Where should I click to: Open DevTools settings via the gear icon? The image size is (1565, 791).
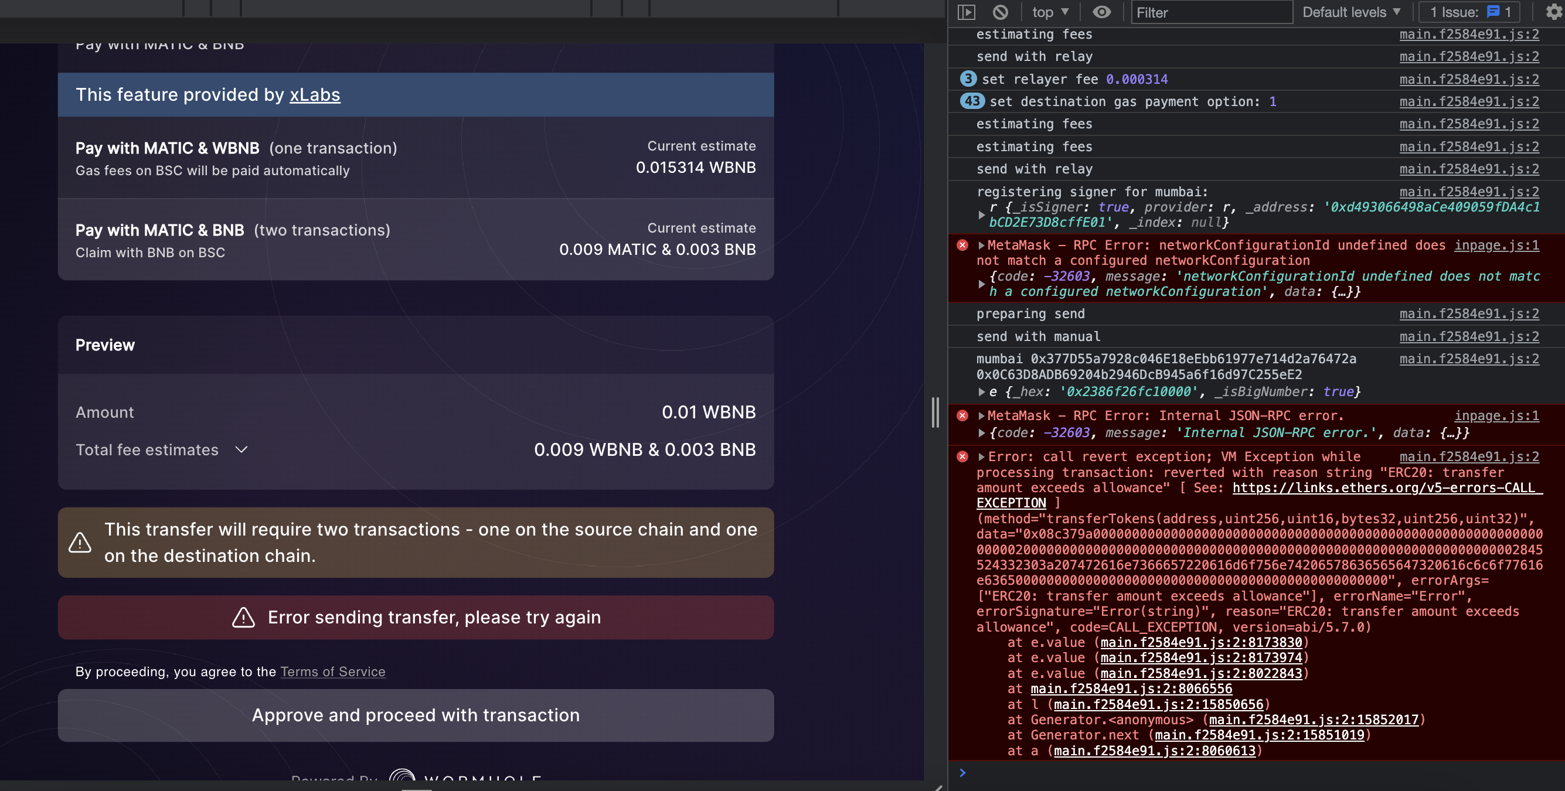(x=1553, y=12)
